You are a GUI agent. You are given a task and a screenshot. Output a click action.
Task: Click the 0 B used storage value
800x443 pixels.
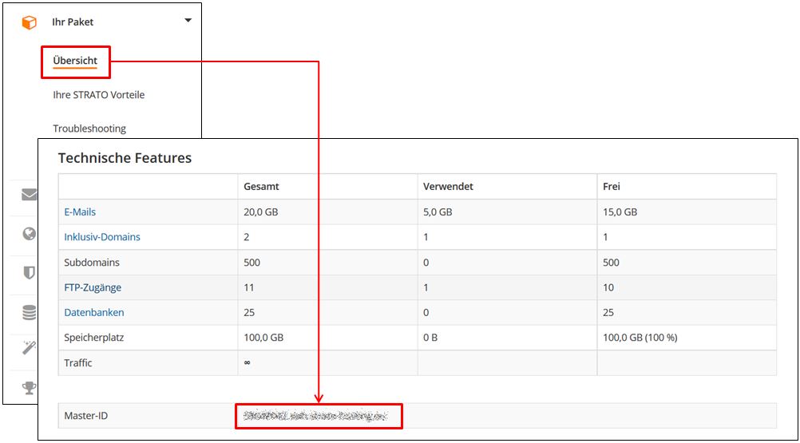pos(430,338)
